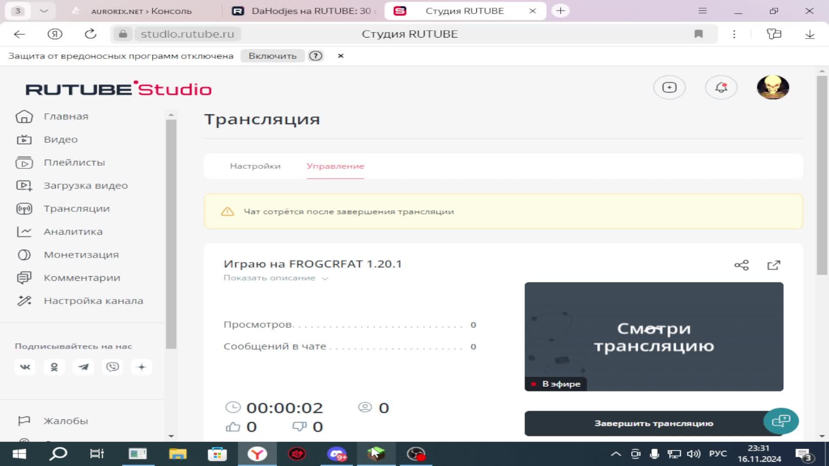This screenshot has height=466, width=829.
Task: Go back in browser
Action: pos(19,34)
